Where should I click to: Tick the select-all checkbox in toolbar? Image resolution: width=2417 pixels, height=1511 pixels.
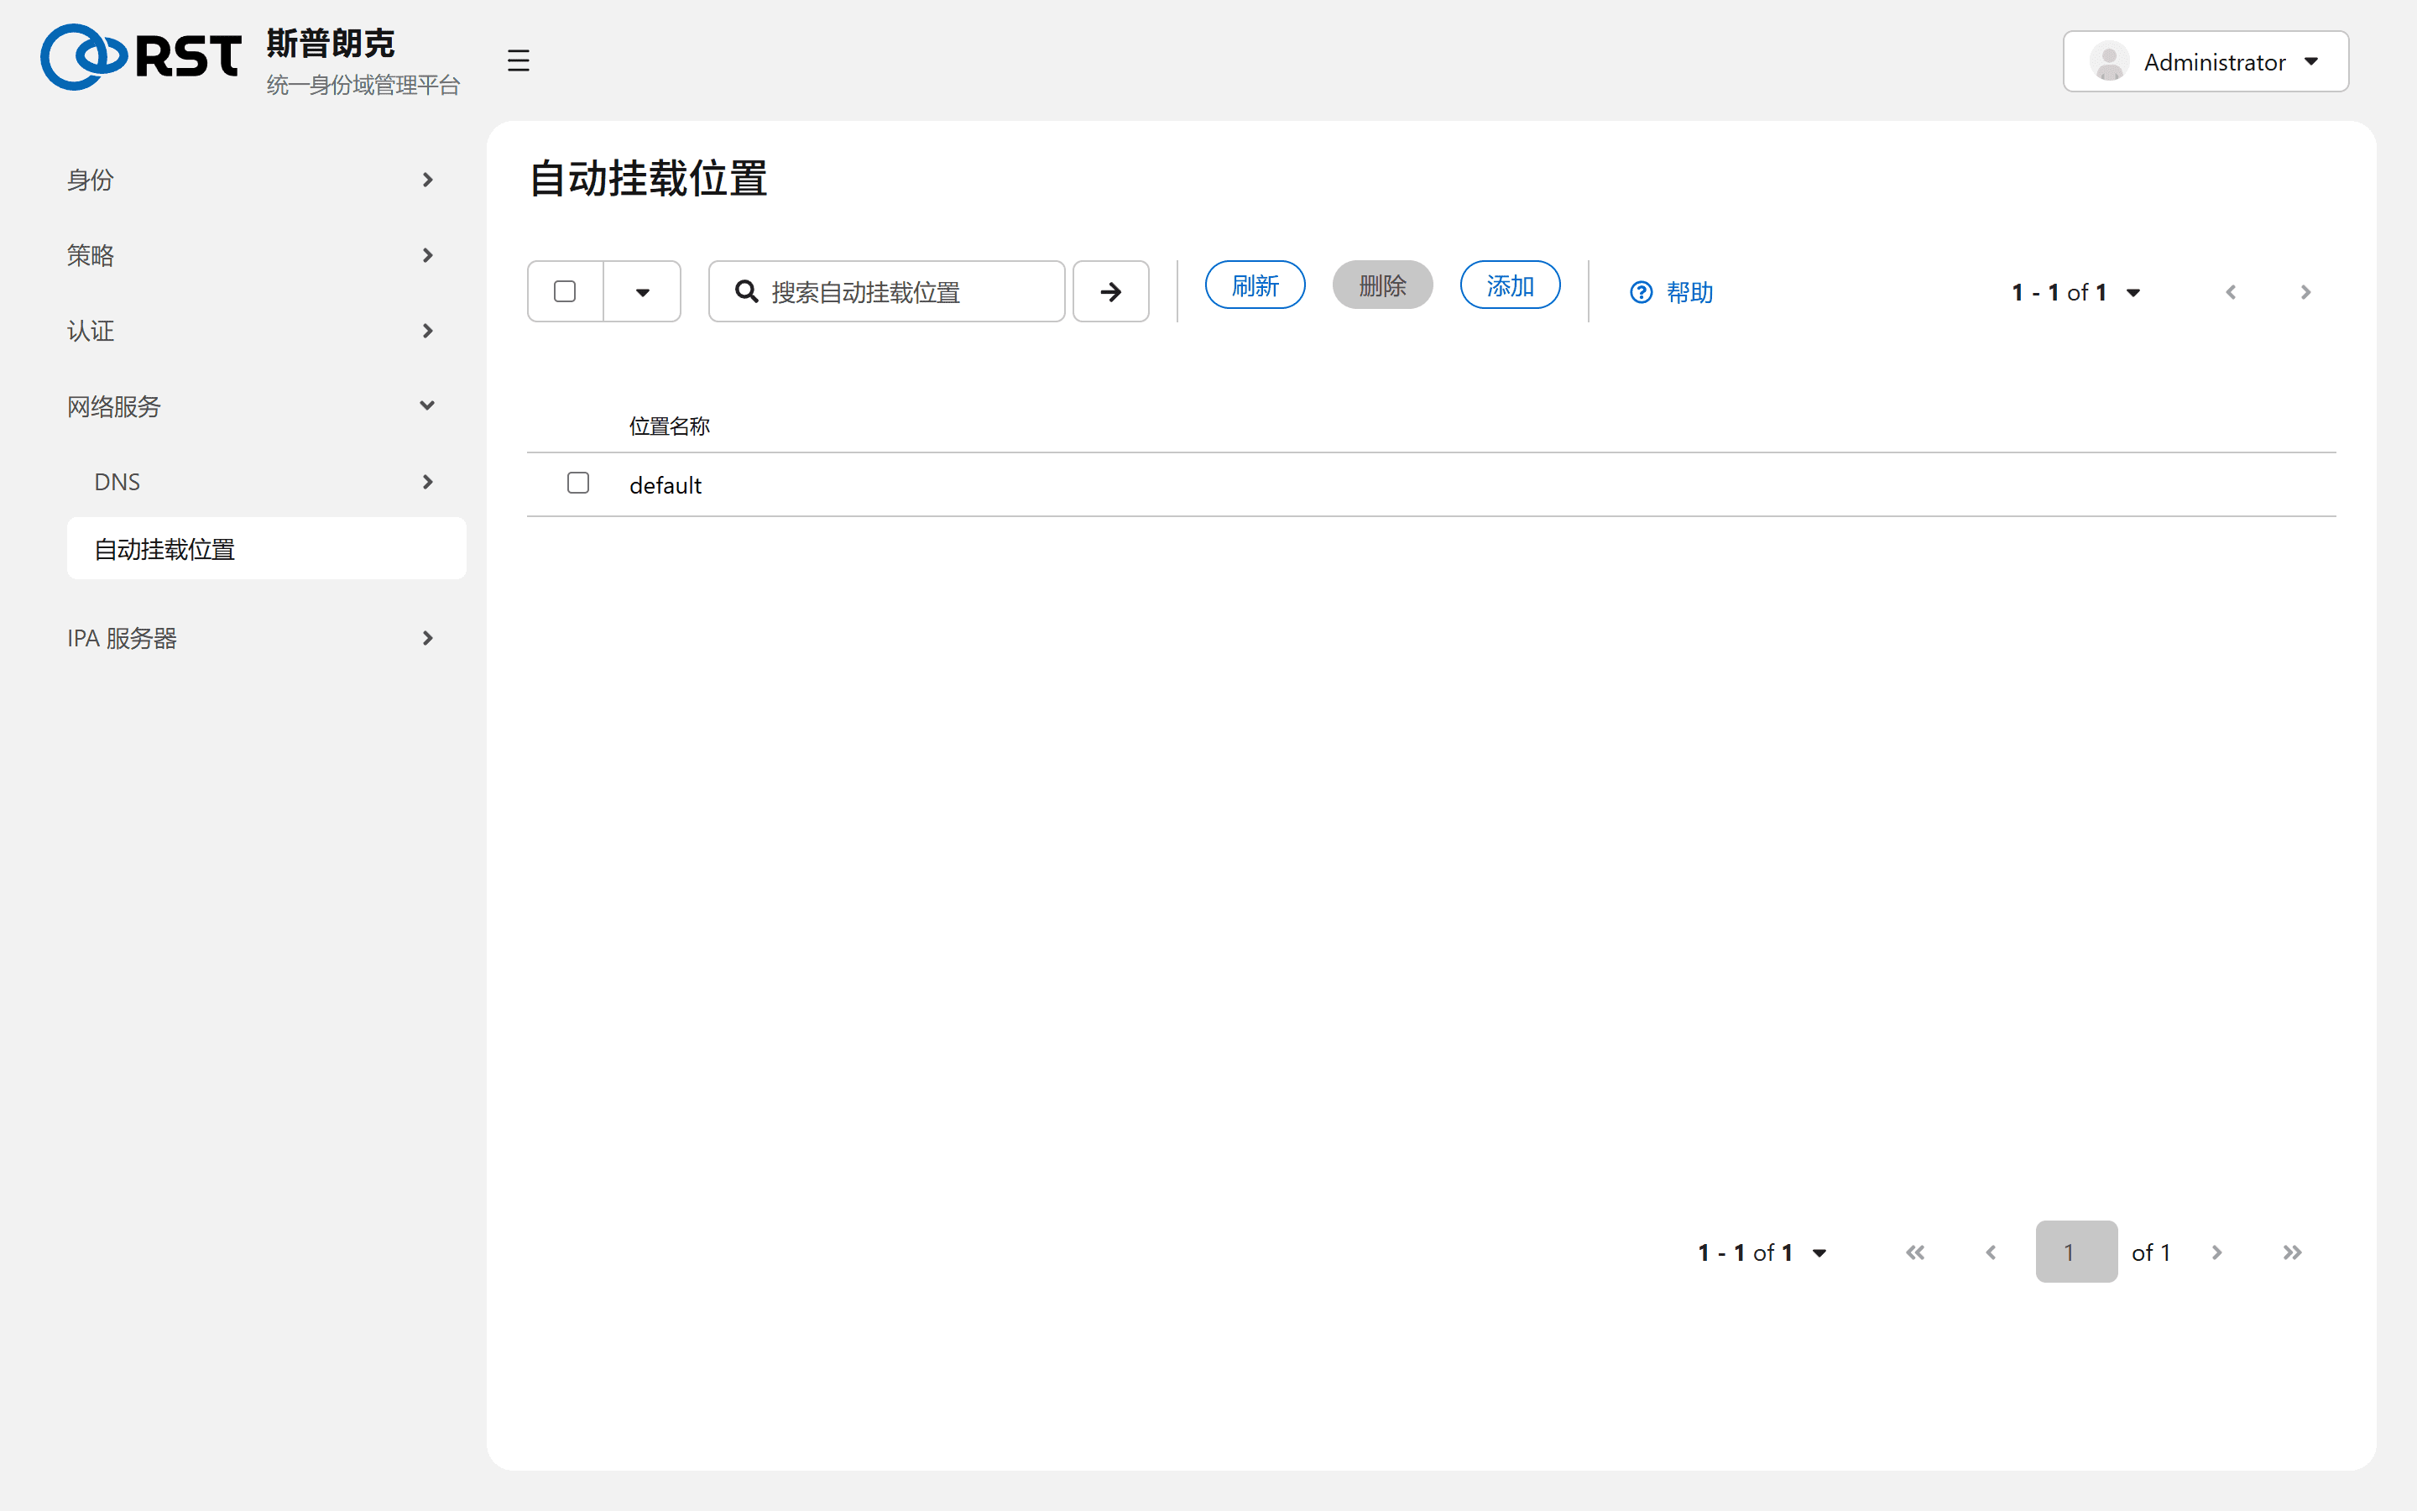click(564, 290)
